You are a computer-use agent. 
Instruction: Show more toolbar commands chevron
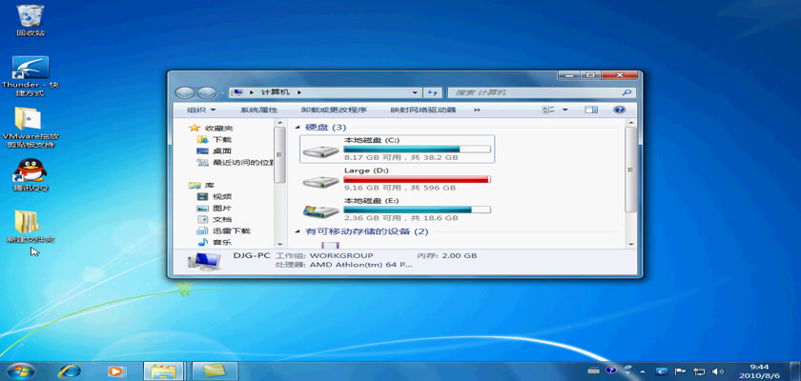click(x=477, y=110)
